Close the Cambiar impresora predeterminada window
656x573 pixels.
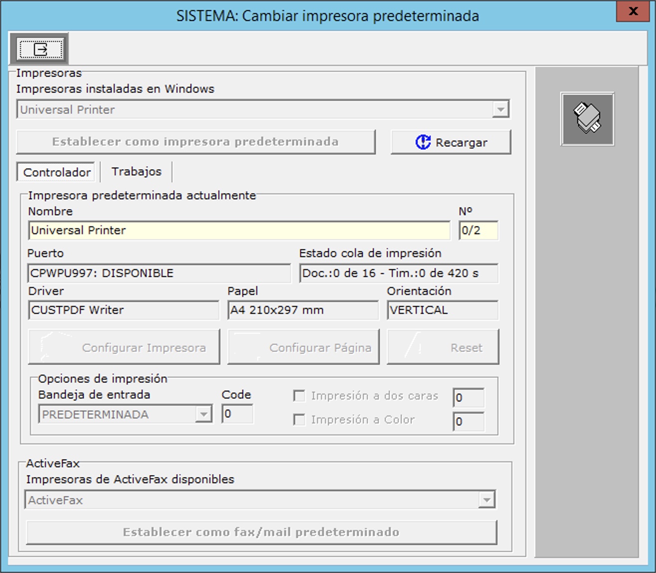(633, 11)
